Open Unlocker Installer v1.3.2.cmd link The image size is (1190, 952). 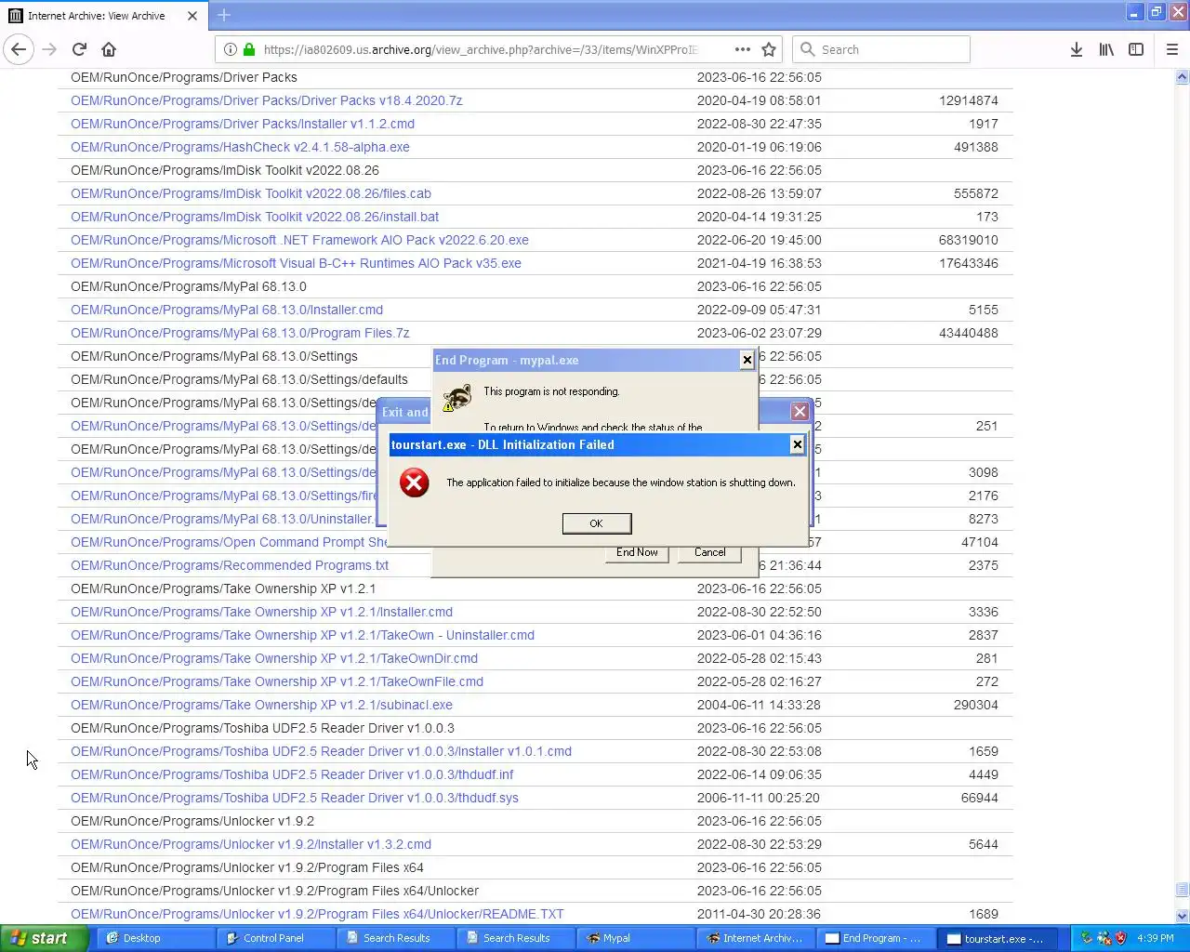point(251,844)
